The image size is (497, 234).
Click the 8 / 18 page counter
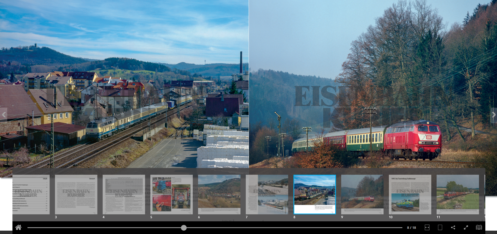tap(411, 228)
